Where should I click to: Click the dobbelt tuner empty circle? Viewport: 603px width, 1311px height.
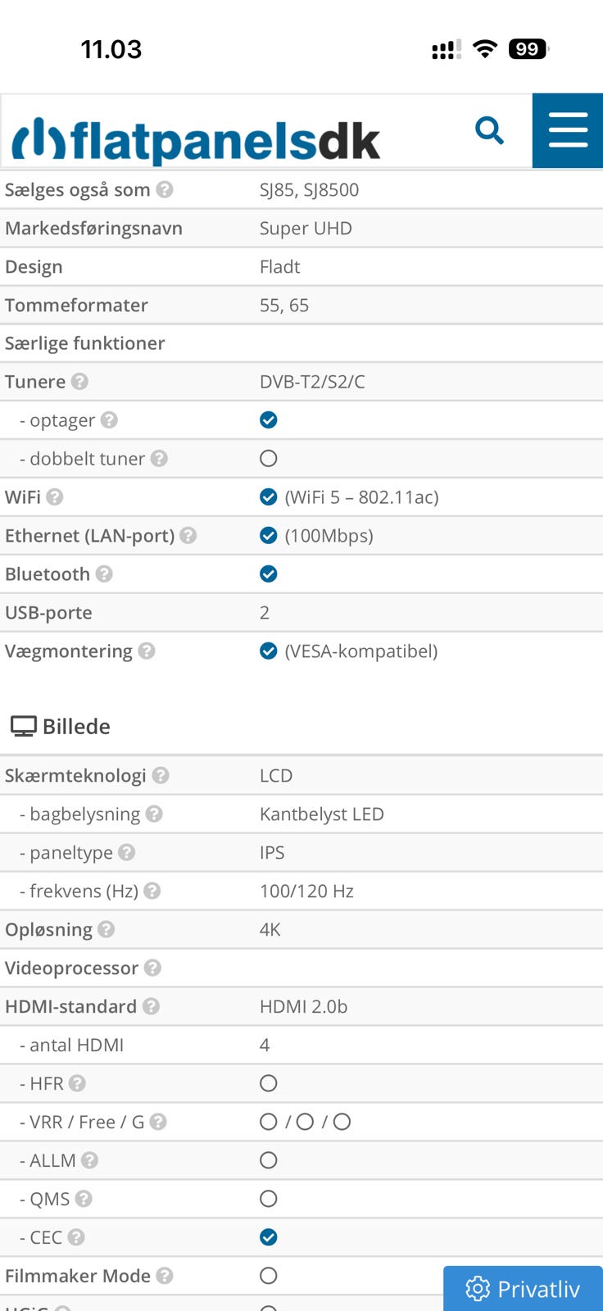coord(269,459)
